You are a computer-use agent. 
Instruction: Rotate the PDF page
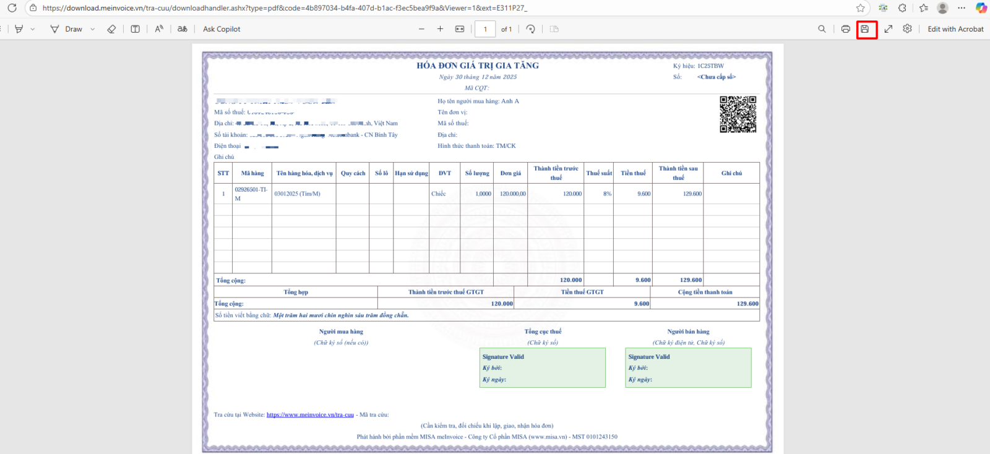(530, 29)
